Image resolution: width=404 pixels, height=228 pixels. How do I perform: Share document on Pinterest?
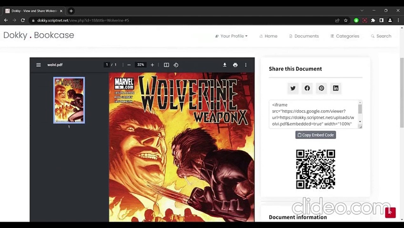(x=321, y=88)
